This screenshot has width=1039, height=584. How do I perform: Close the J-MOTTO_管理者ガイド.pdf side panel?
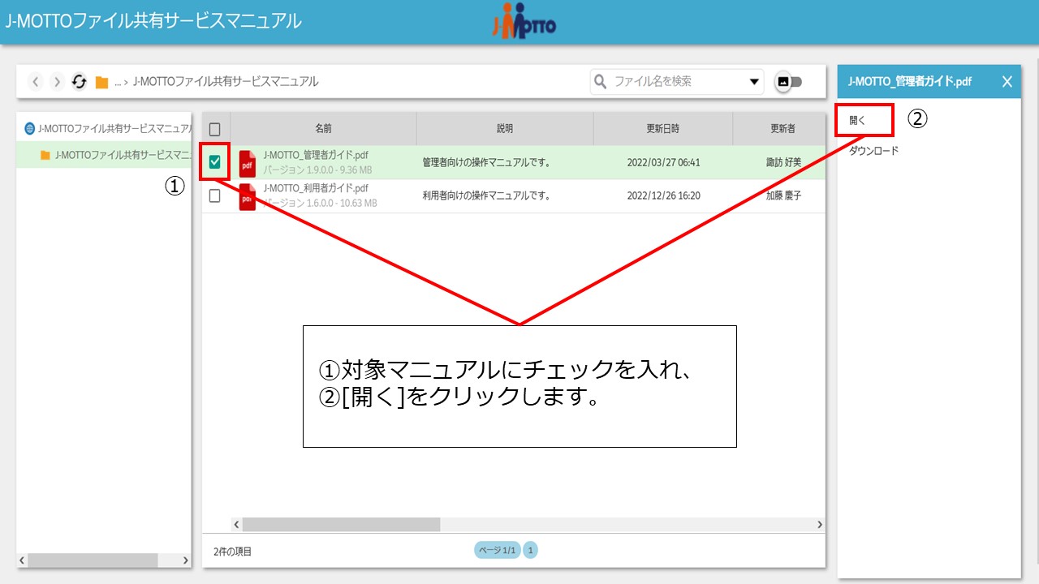(1007, 81)
